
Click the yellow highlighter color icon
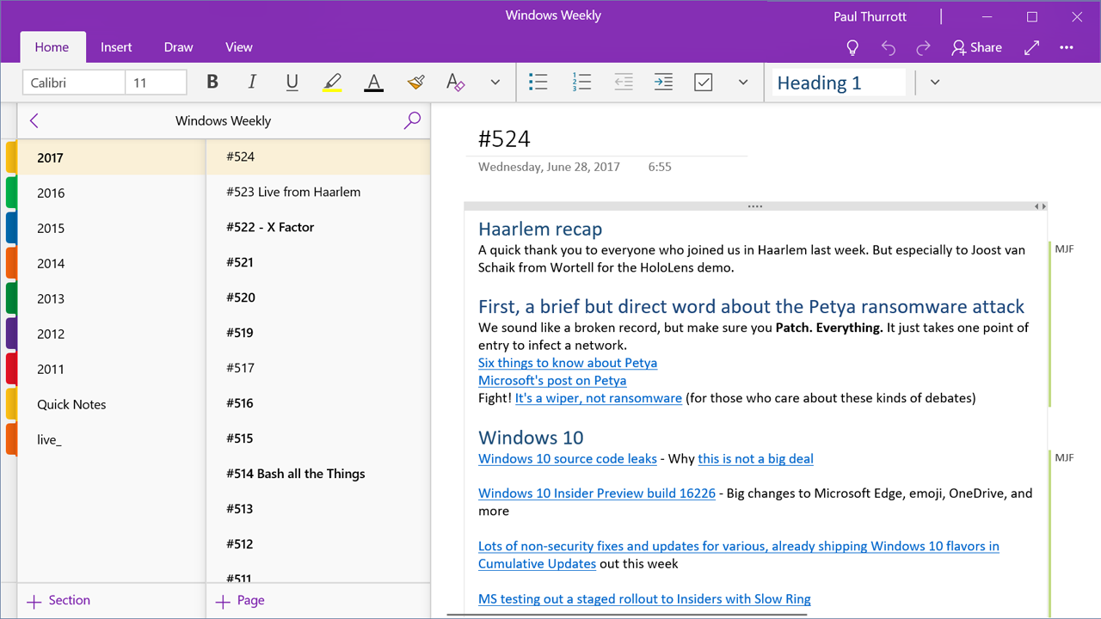point(332,83)
